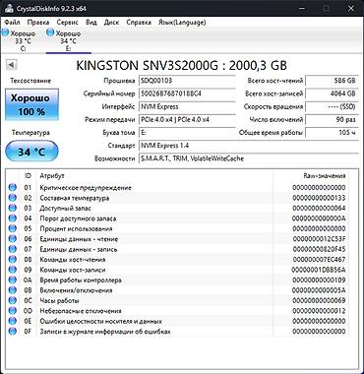Click the Буква тома field E:
The height and width of the screenshot is (374, 364).
coord(187,133)
